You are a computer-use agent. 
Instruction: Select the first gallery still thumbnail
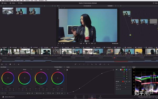[x=8, y=11]
